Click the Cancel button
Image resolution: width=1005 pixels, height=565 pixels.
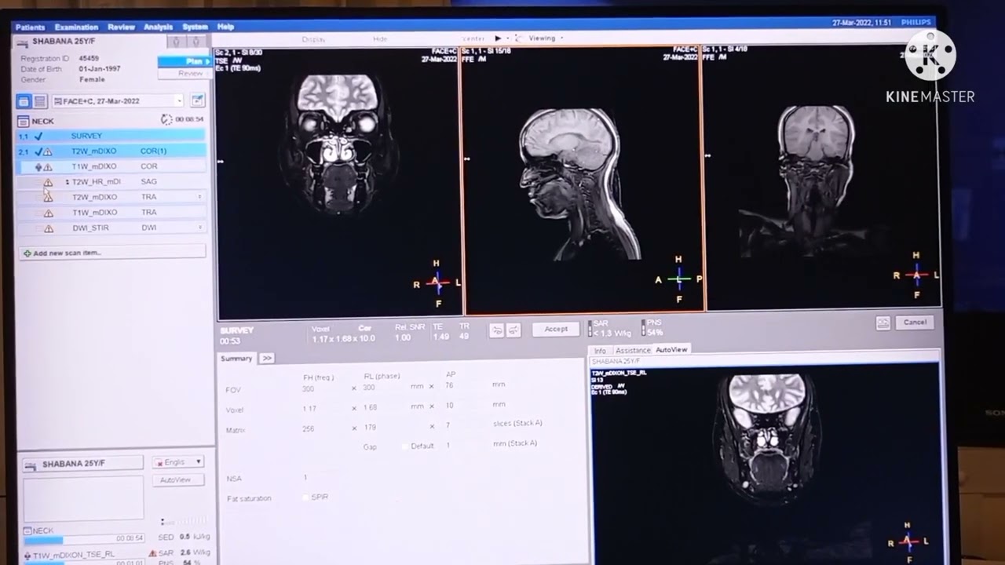915,323
